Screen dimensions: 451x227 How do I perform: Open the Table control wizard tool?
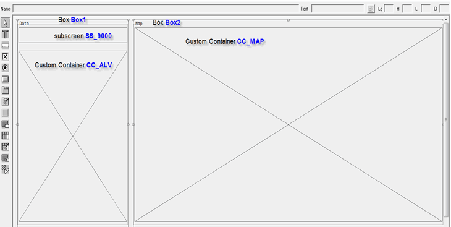pos(6,147)
